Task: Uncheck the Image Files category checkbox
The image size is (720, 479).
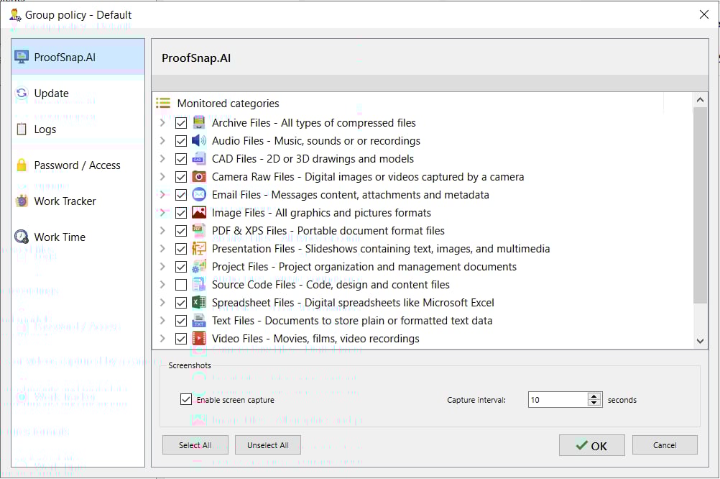Action: [180, 213]
